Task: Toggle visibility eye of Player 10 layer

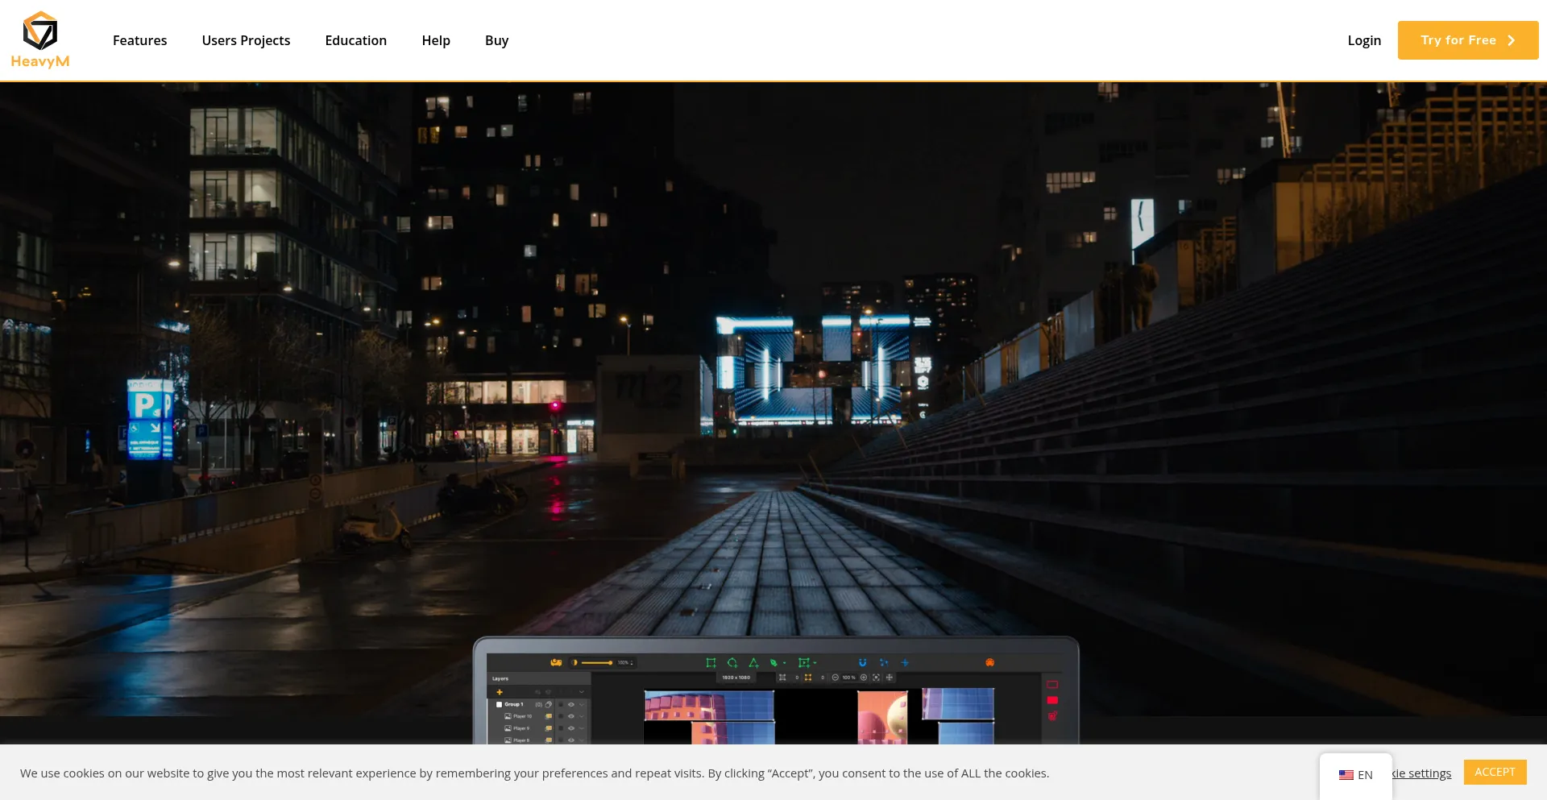Action: pyautogui.click(x=571, y=716)
